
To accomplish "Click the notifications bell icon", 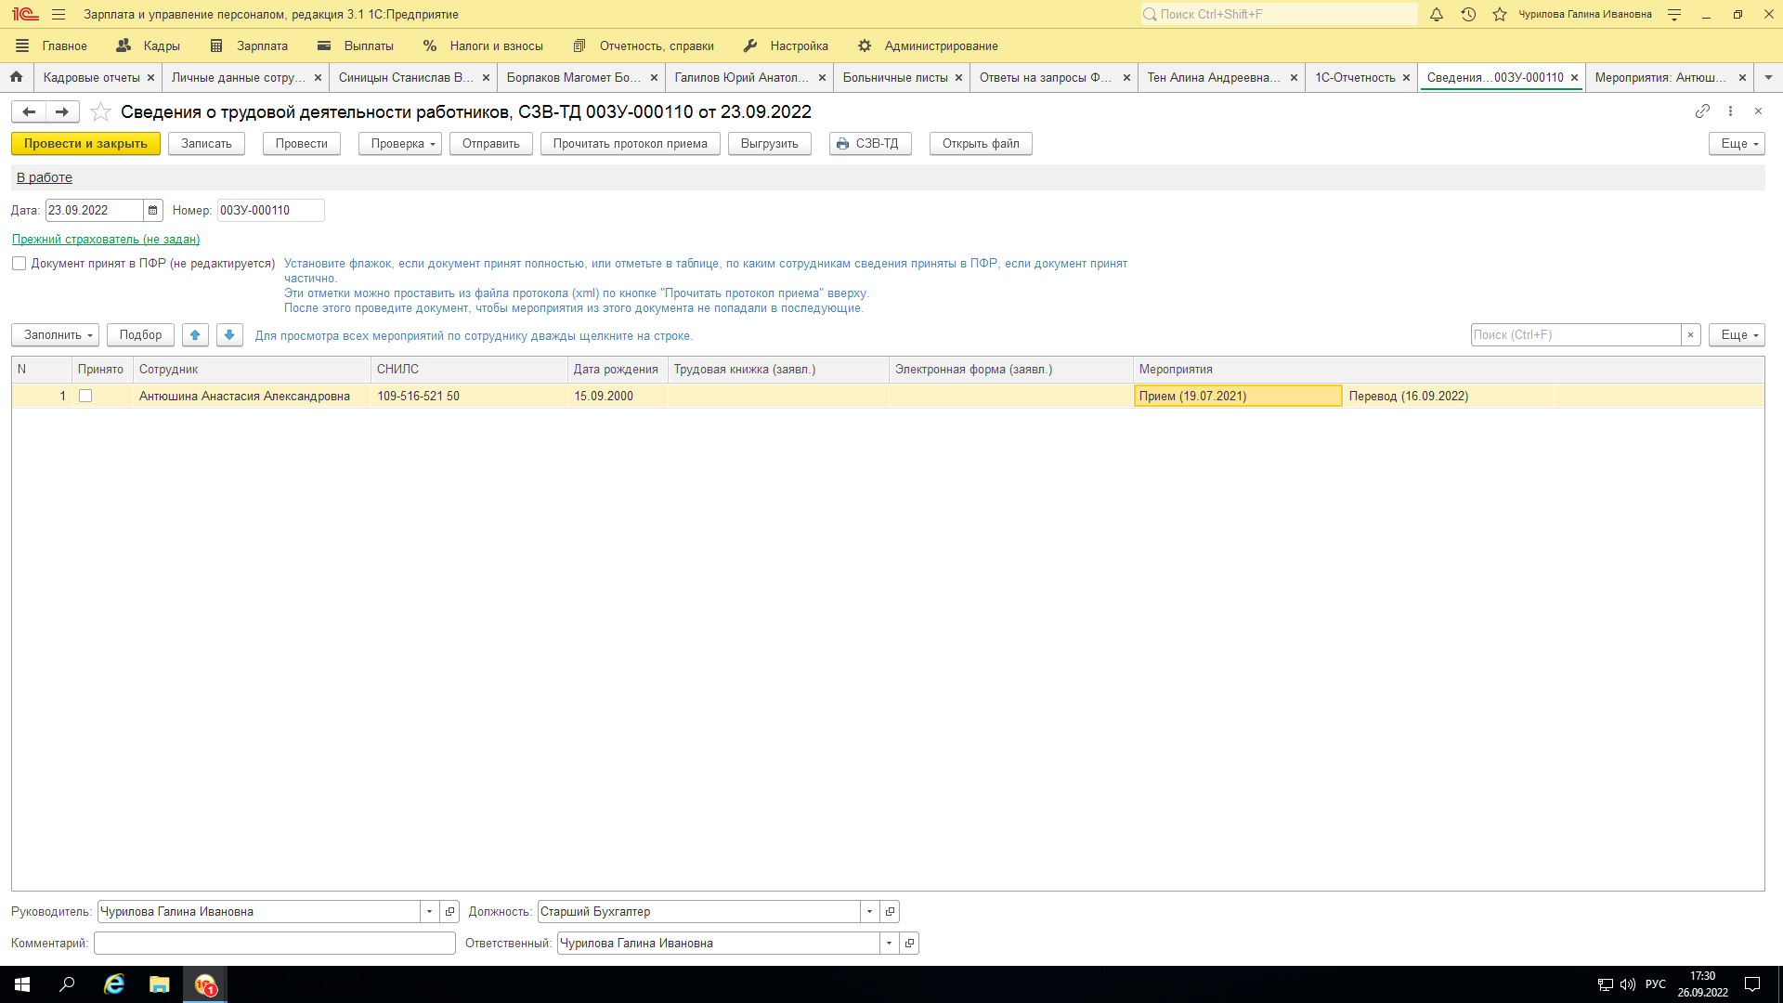I will pos(1436,15).
